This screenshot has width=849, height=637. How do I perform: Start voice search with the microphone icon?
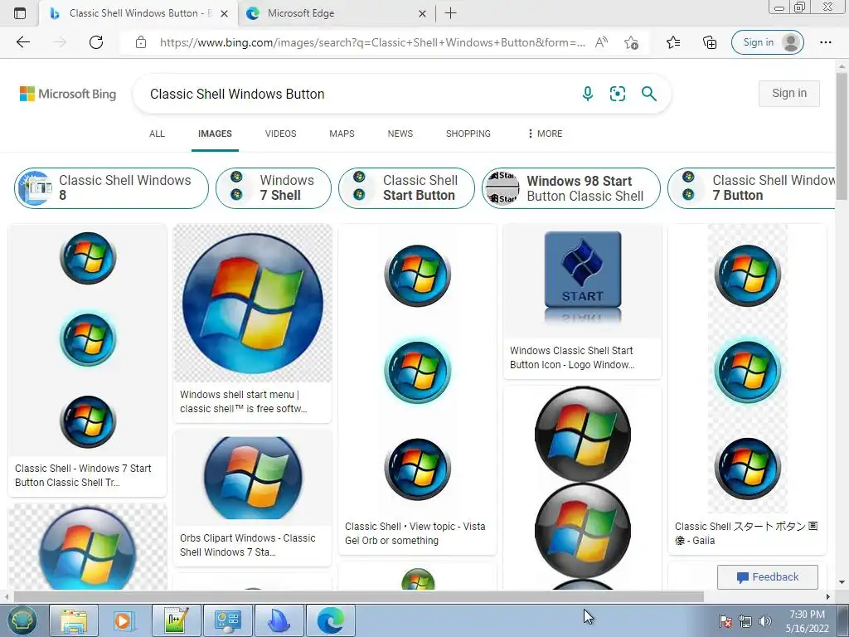tap(588, 94)
